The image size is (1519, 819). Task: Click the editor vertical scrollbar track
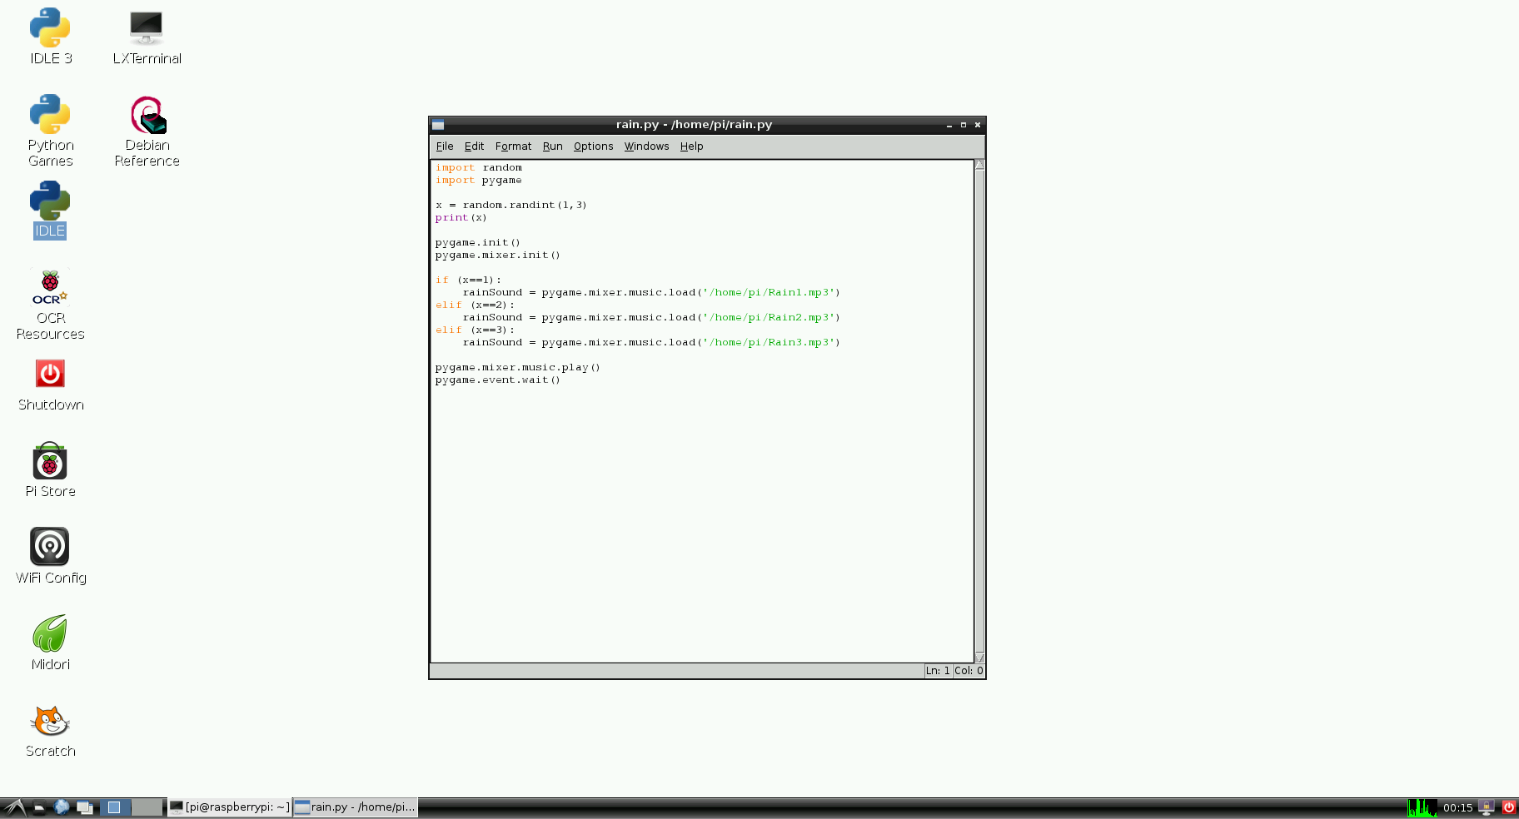tap(979, 411)
